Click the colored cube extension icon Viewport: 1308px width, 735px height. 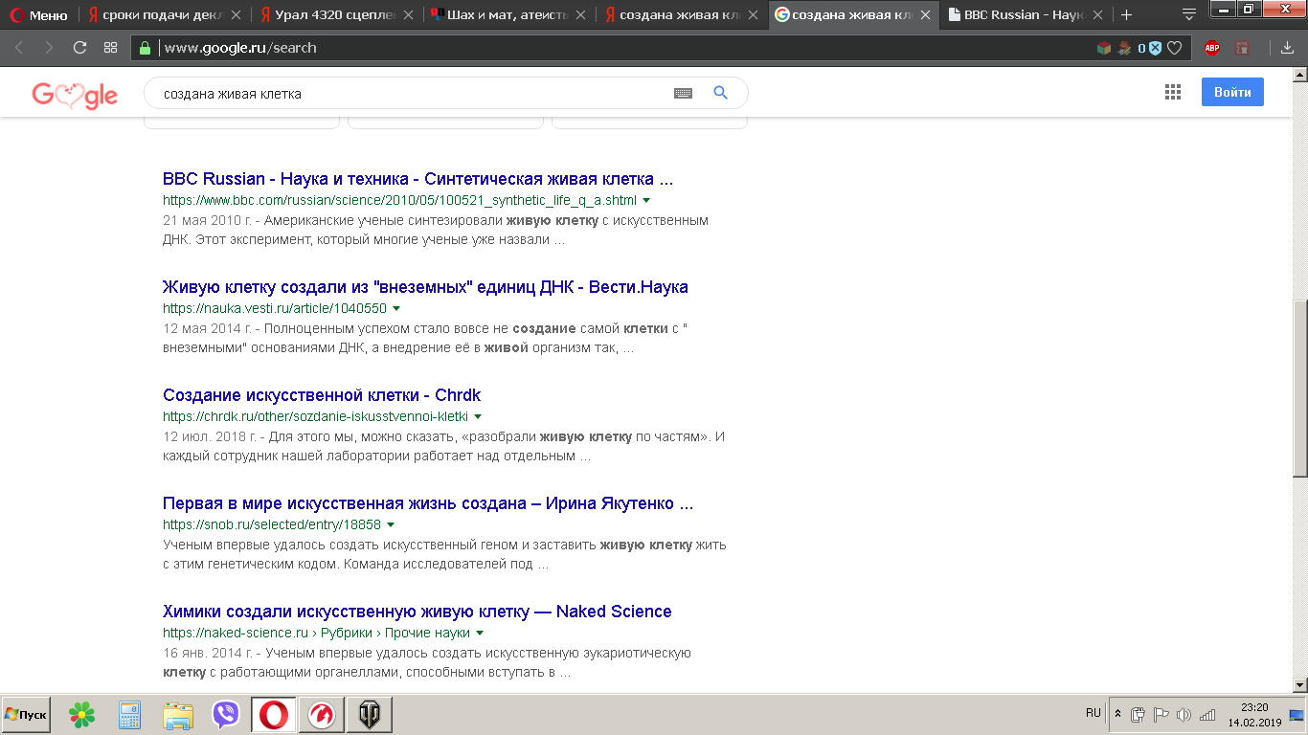coord(1104,48)
